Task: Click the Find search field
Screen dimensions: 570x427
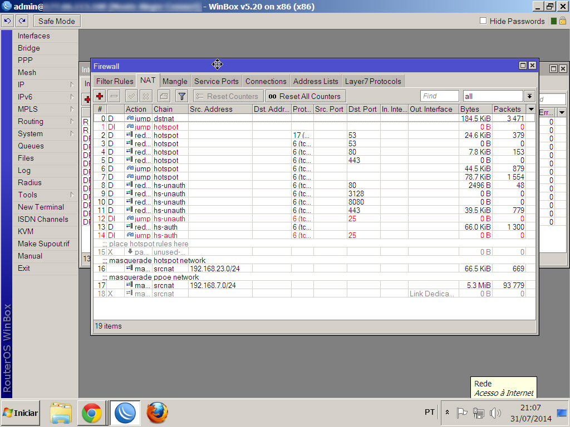Action: click(439, 96)
